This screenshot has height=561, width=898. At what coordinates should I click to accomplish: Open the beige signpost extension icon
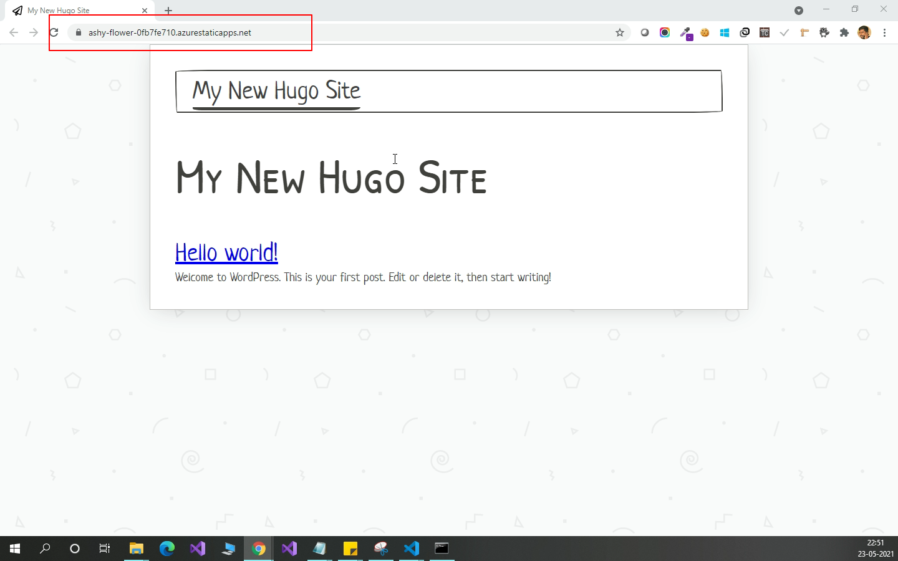[804, 32]
